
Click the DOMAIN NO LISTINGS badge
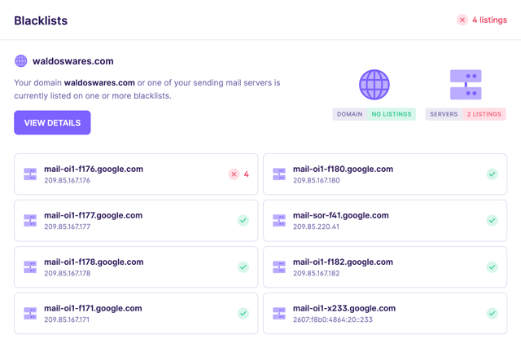click(374, 114)
